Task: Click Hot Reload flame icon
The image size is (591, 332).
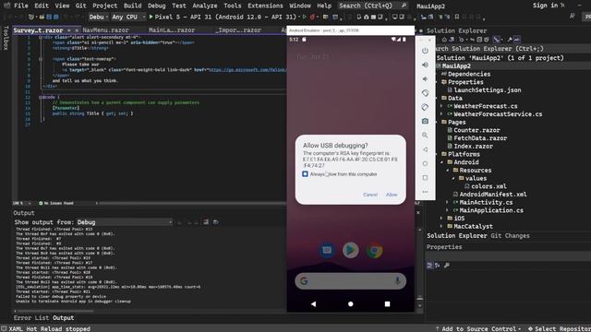Action: 312,17
